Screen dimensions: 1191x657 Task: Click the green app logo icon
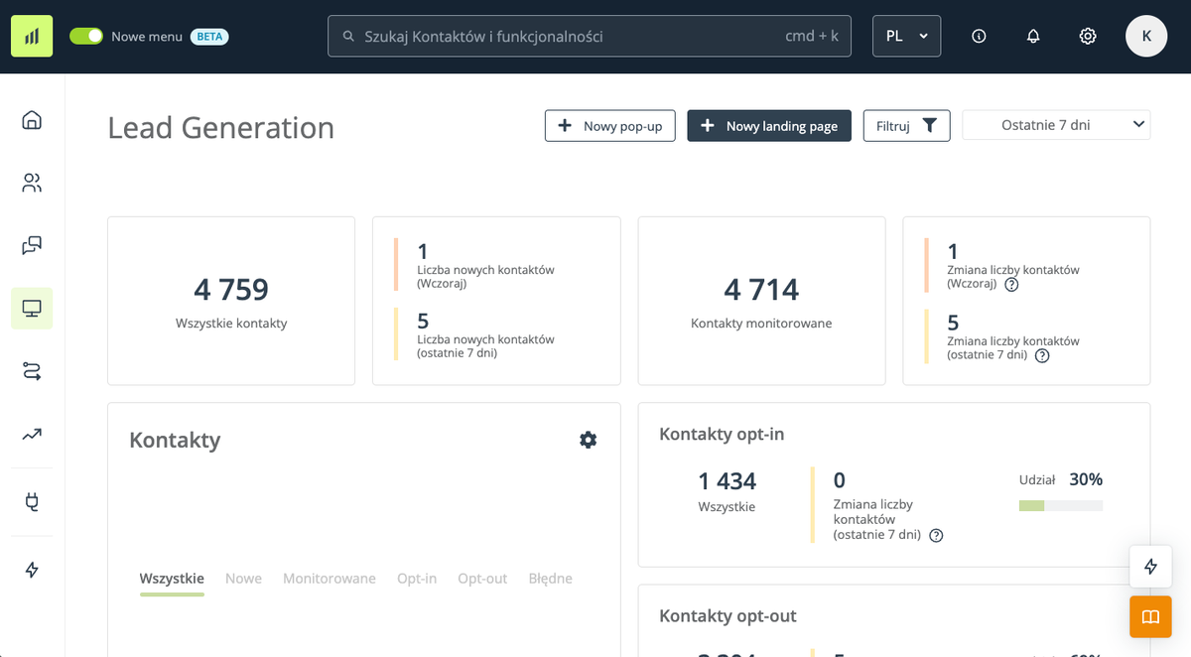point(32,36)
